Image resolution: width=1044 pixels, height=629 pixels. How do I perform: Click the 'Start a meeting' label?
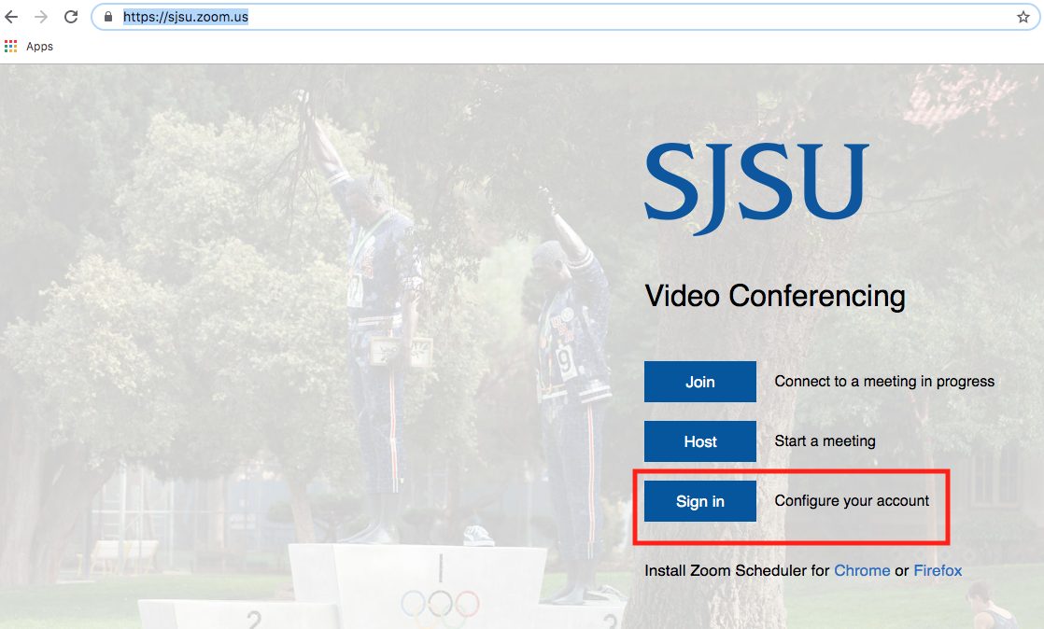pos(825,440)
